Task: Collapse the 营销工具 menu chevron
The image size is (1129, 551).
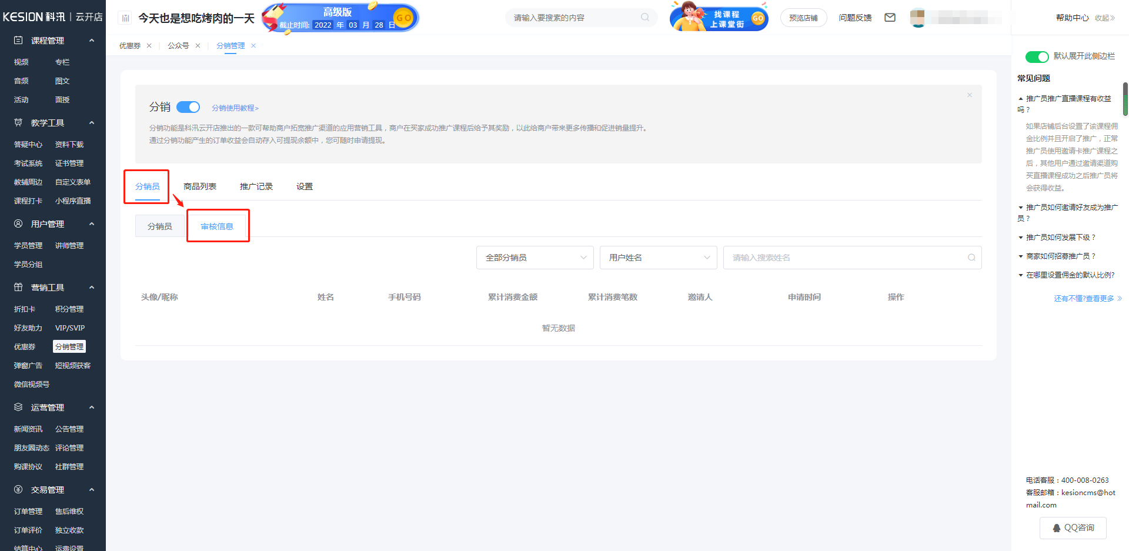Action: click(92, 288)
